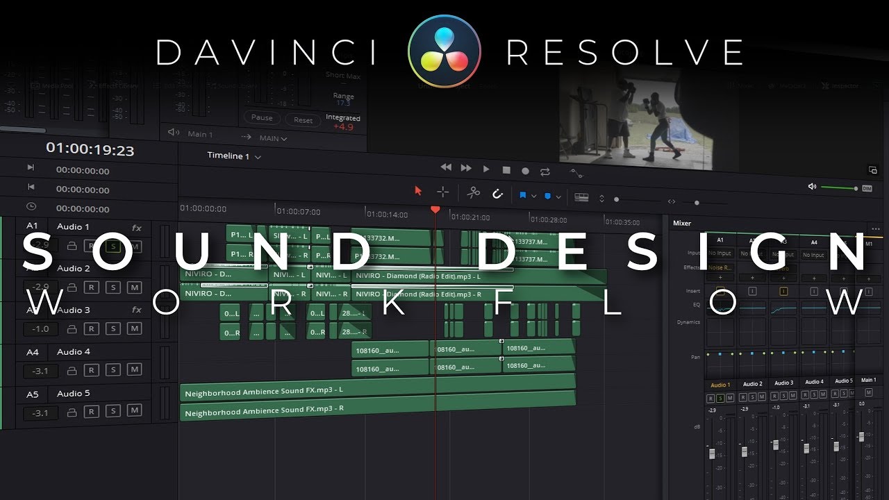Screen dimensions: 889x500
Task: Click the Audio 3 volume field -1.0
Action: point(42,329)
